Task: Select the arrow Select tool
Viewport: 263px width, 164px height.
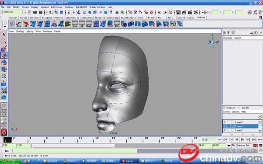Action: coord(4,35)
